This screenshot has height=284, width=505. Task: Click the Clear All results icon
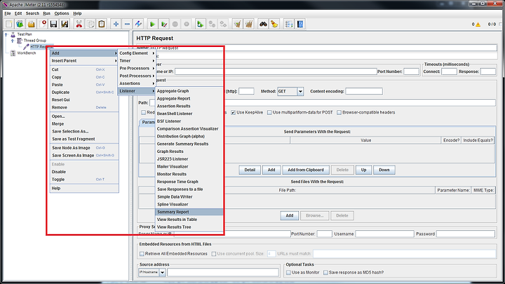point(248,24)
